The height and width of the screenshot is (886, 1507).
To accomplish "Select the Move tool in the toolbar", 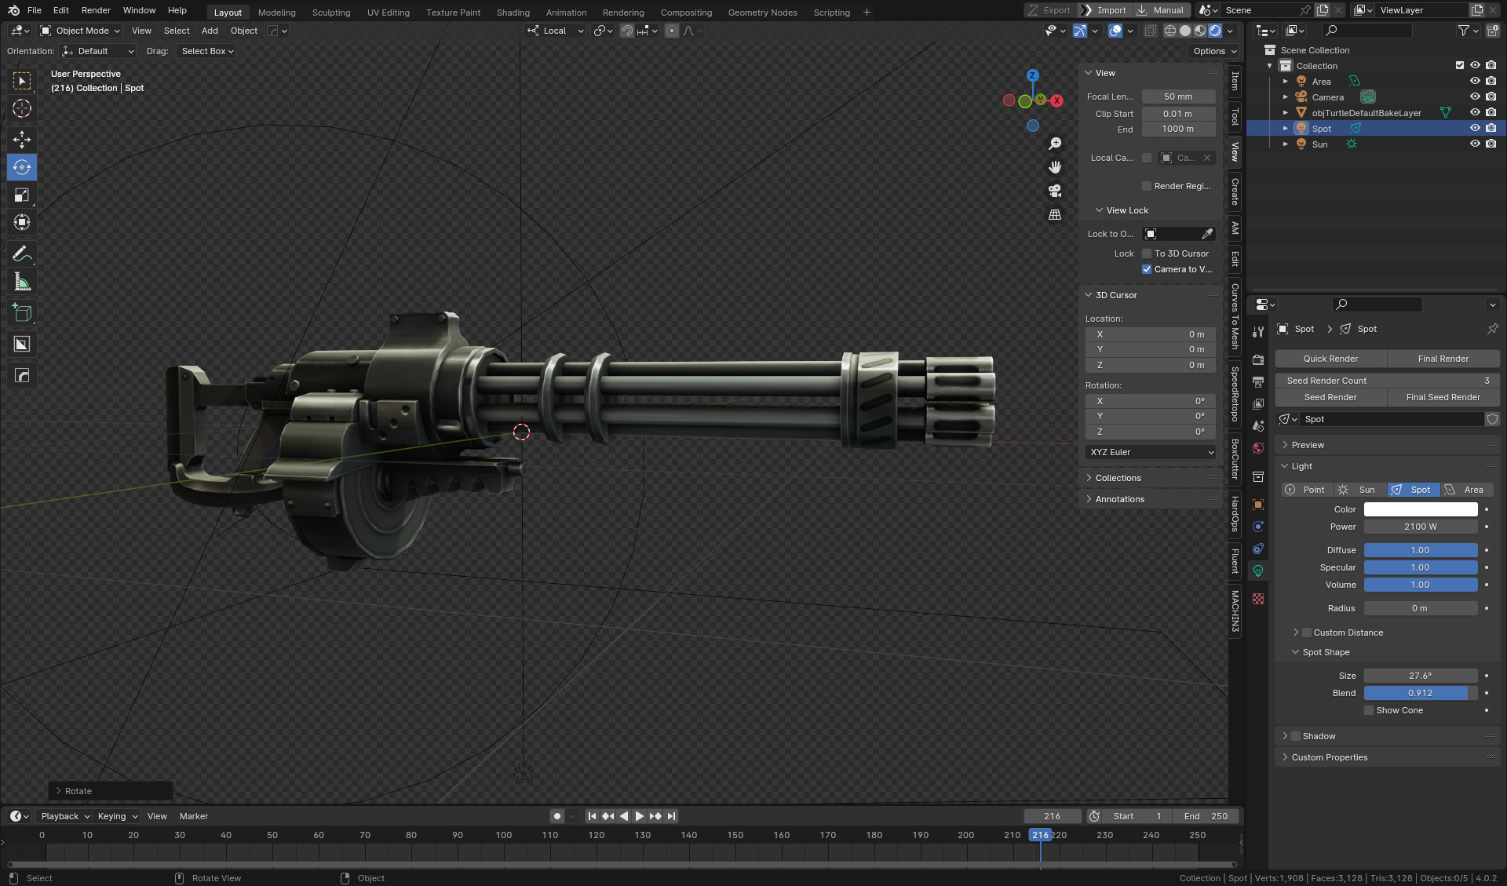I will 22,140.
